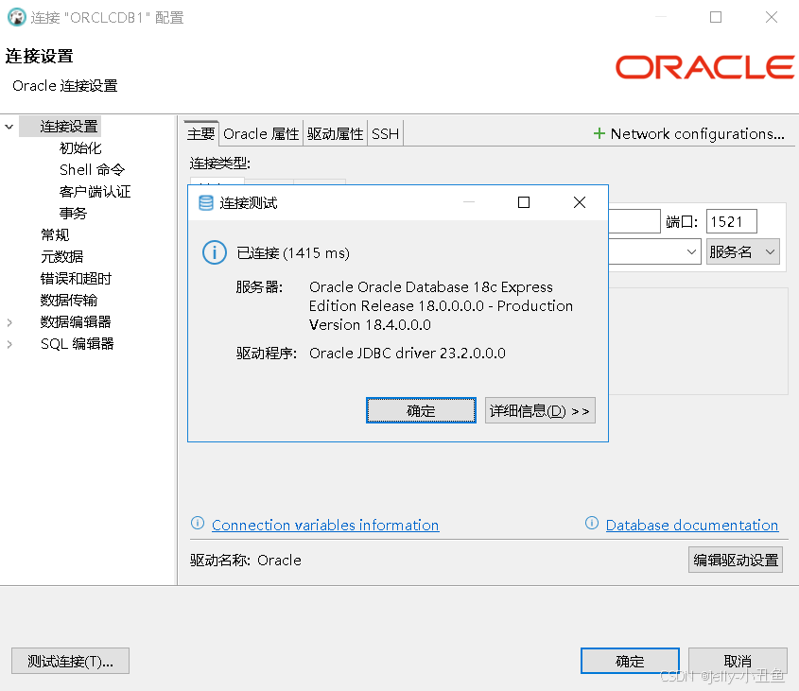Click the DBeaver app icon in title bar
799x691 pixels.
click(x=16, y=17)
